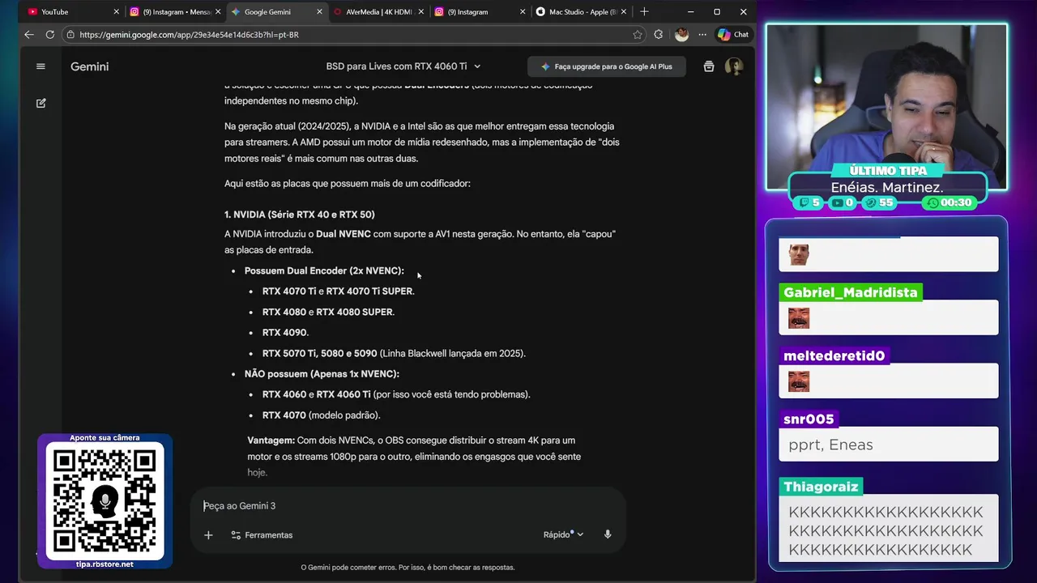Screen dimensions: 1037x583
Task: Bookmark this page with the star icon
Action: click(x=638, y=35)
